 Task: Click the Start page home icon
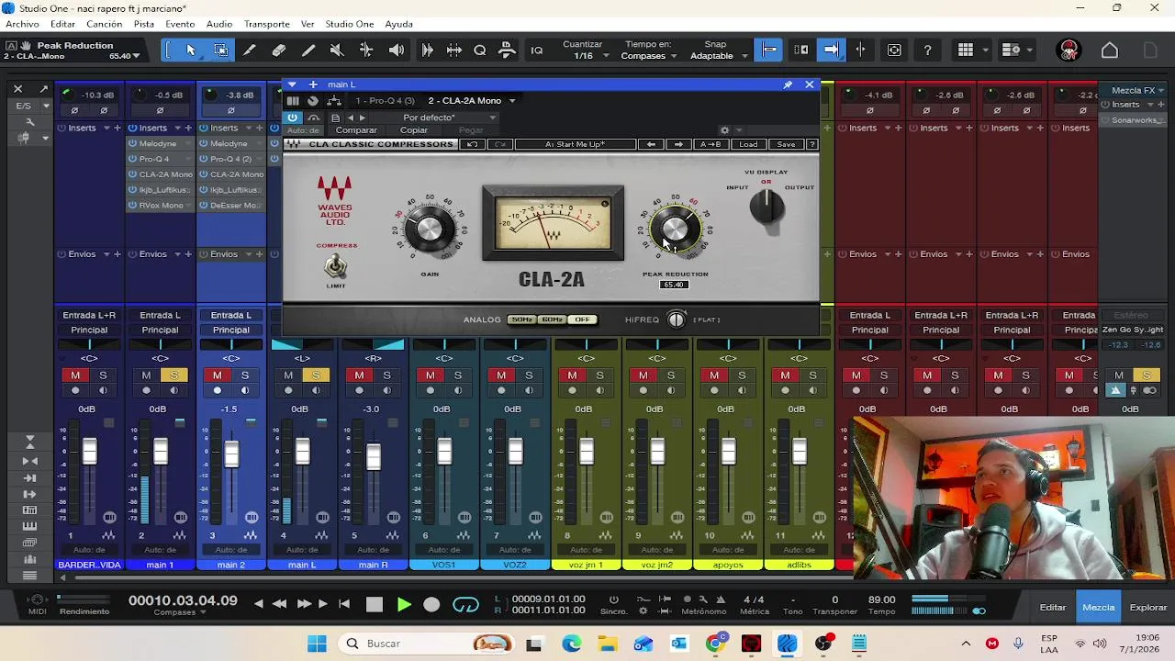(1110, 50)
